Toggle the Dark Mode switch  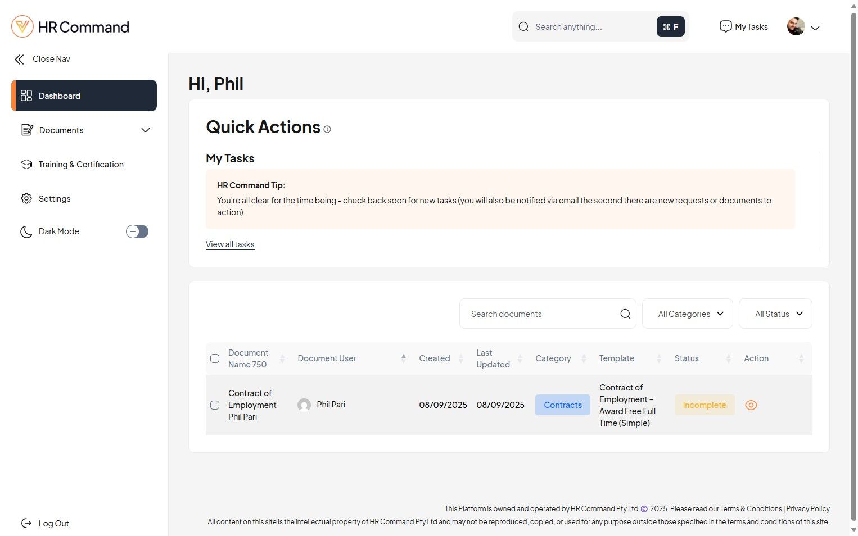(x=137, y=231)
